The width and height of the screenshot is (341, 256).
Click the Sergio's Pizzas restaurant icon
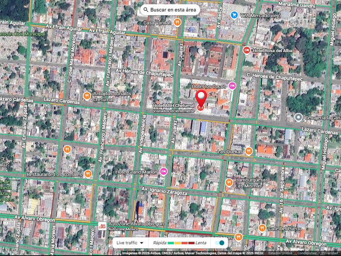click(x=239, y=237)
